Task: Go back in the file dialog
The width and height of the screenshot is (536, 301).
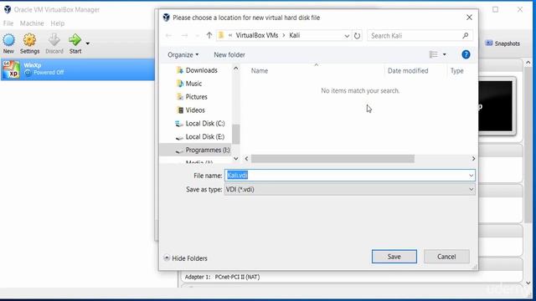Action: click(168, 35)
